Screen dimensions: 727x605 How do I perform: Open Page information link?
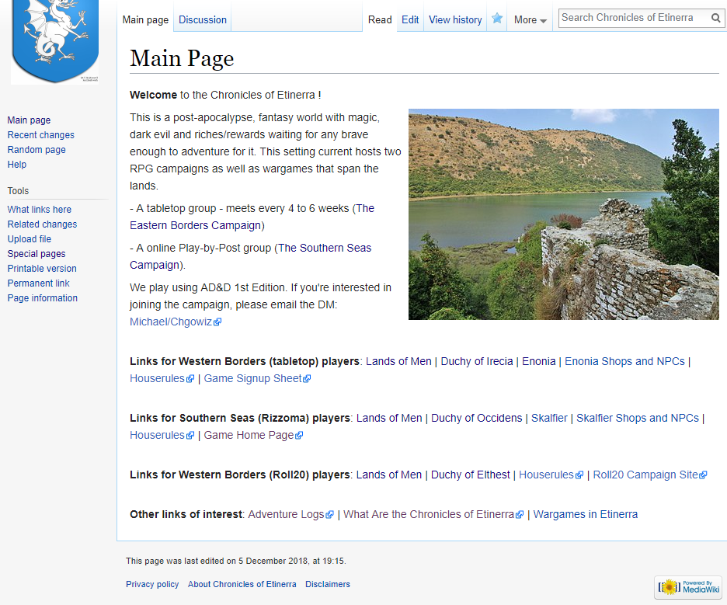point(42,298)
